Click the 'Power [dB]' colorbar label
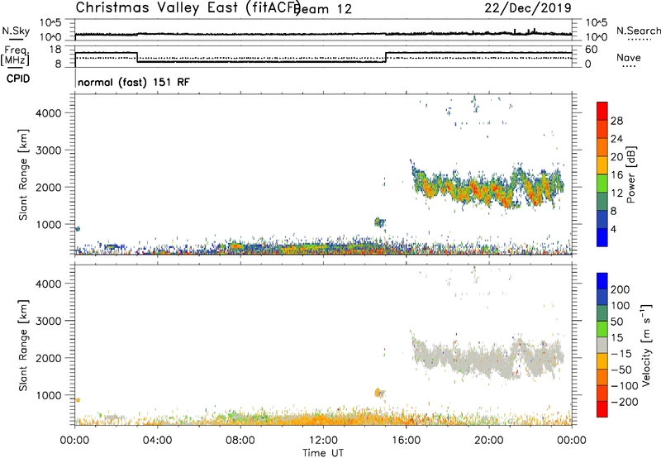The width and height of the screenshot is (661, 458). 630,174
